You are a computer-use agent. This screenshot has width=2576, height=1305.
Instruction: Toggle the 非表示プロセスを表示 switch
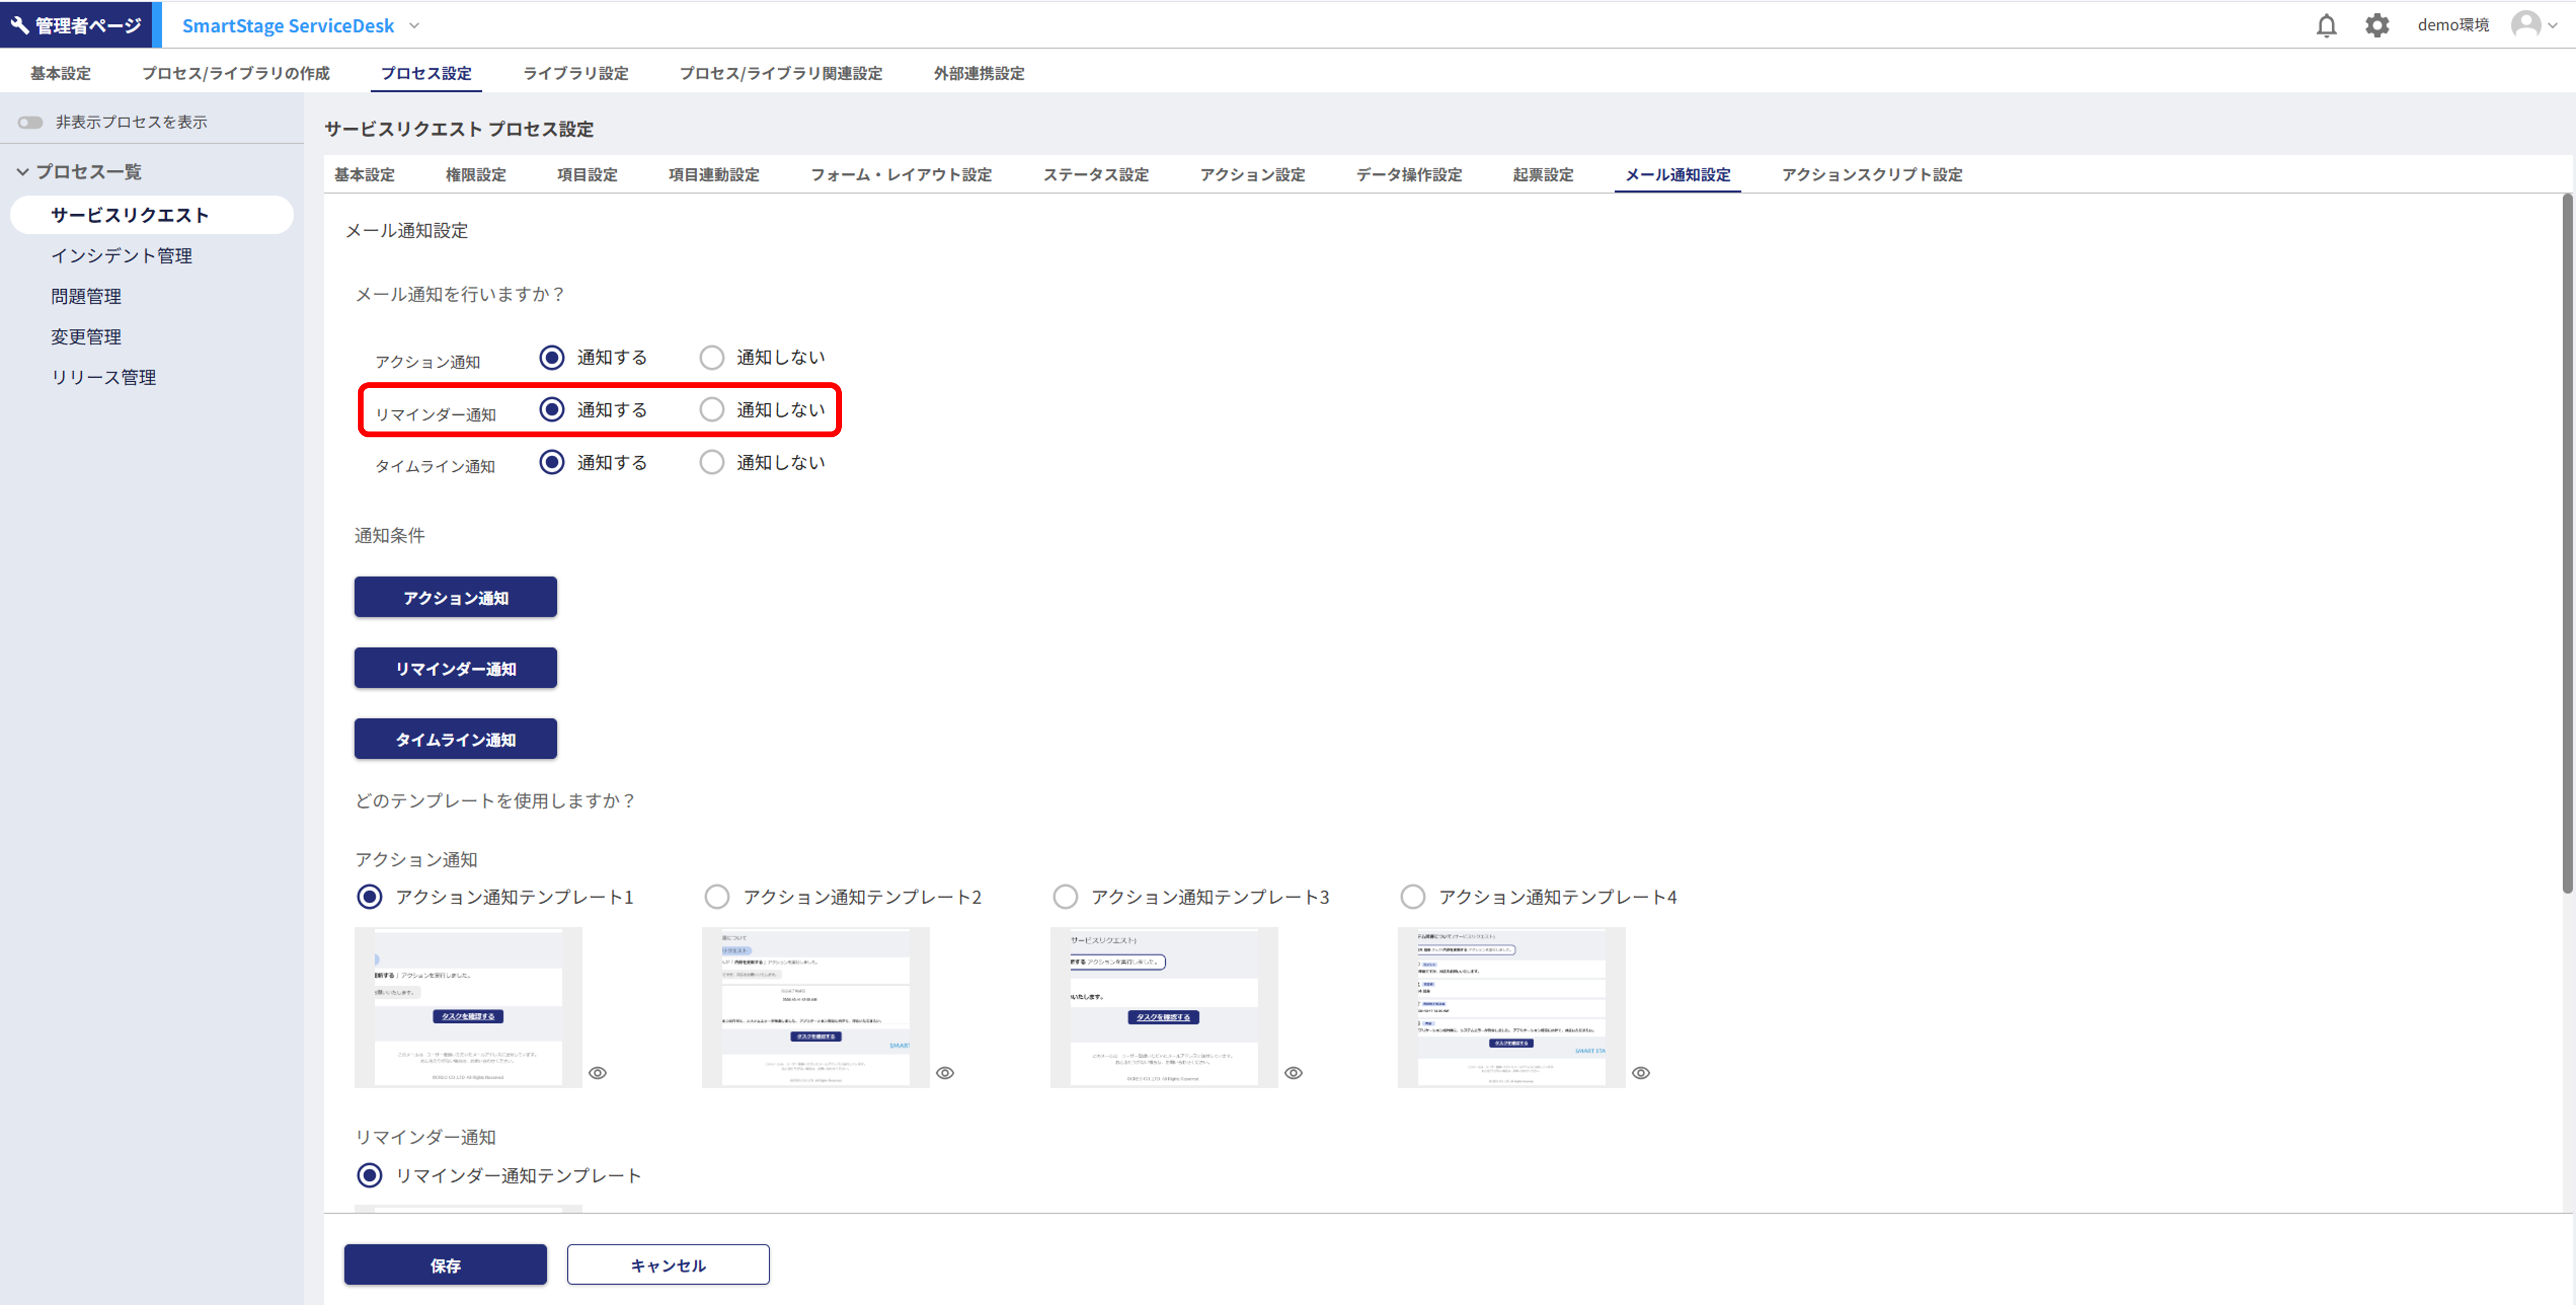click(x=30, y=122)
